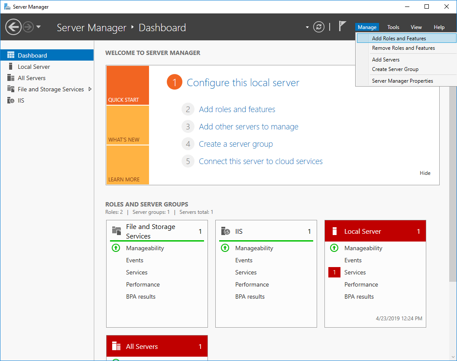Screen dimensions: 457x361
Task: Click Configure this local server link
Action: [243, 83]
